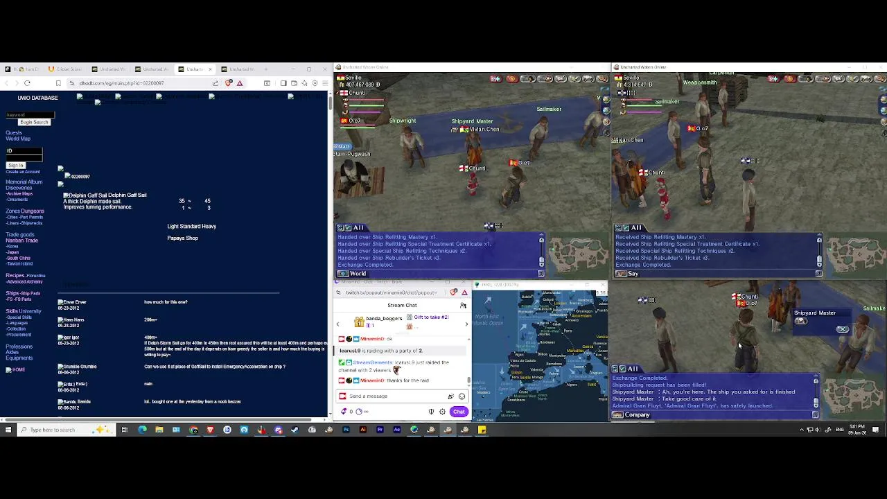Click celebration effects icon in message box

click(450, 396)
